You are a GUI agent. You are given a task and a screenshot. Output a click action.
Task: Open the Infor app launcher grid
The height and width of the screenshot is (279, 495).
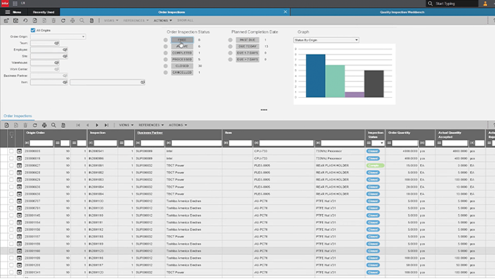15,4
